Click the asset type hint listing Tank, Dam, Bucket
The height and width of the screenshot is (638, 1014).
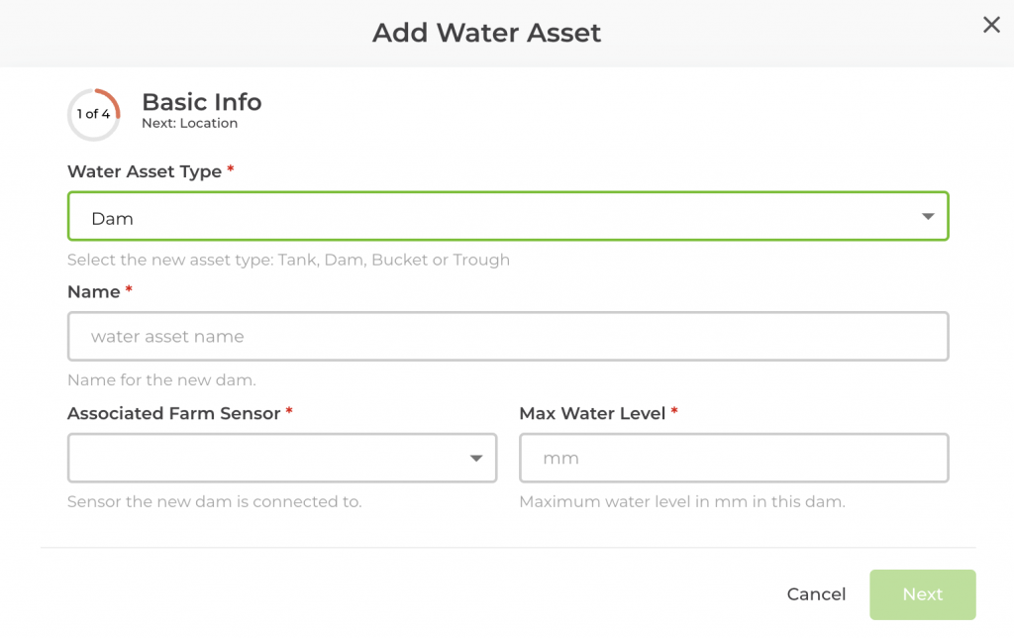point(288,261)
